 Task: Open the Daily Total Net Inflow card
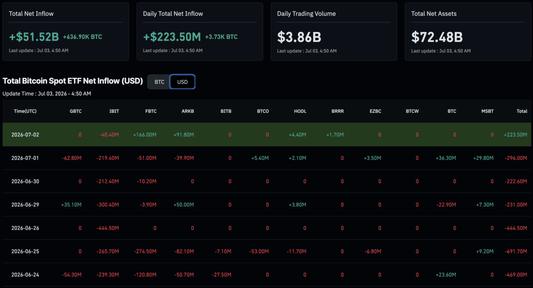[200, 32]
